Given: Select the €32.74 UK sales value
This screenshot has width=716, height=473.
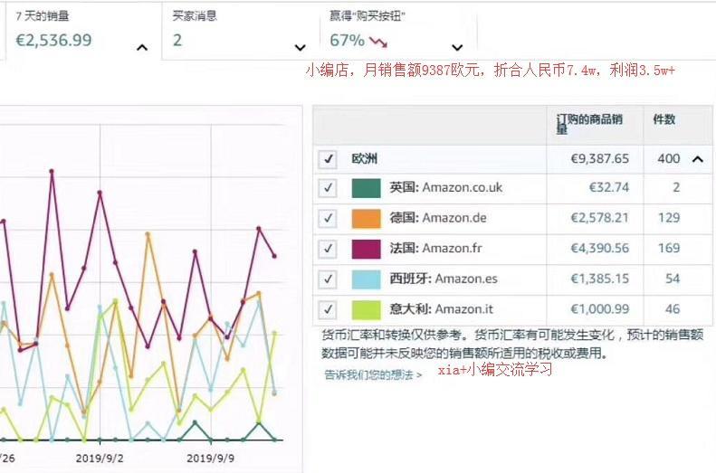Looking at the screenshot, I should point(608,187).
